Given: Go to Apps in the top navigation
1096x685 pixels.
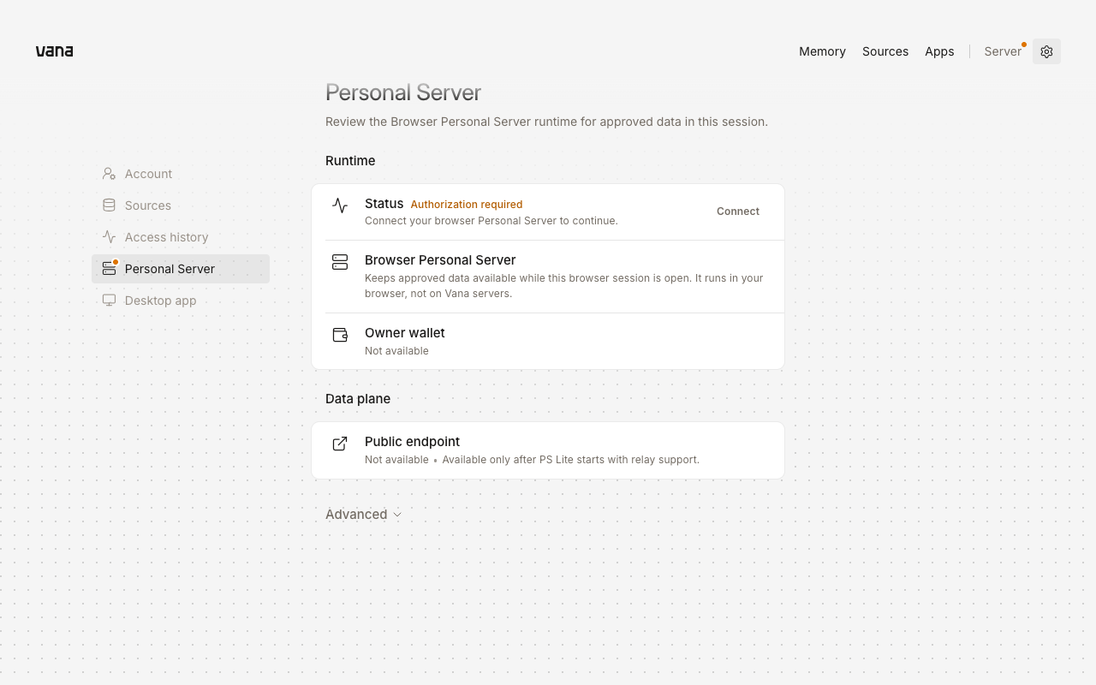Looking at the screenshot, I should [939, 51].
